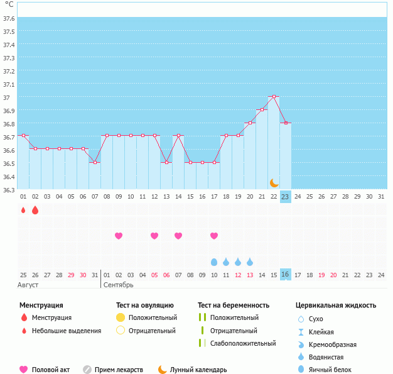Click the small spotting drop on day 01
Viewport: 393px width, 374px height.
click(23, 210)
